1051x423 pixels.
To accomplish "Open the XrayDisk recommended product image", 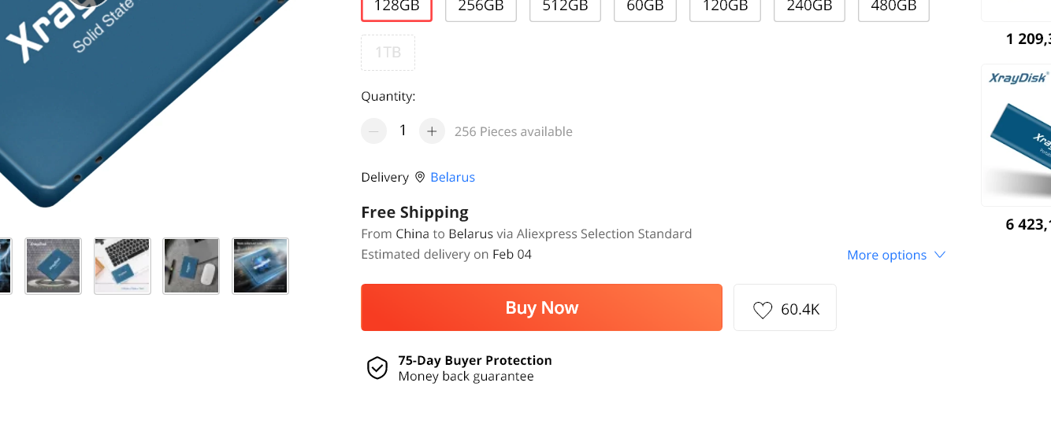I will click(x=1016, y=135).
